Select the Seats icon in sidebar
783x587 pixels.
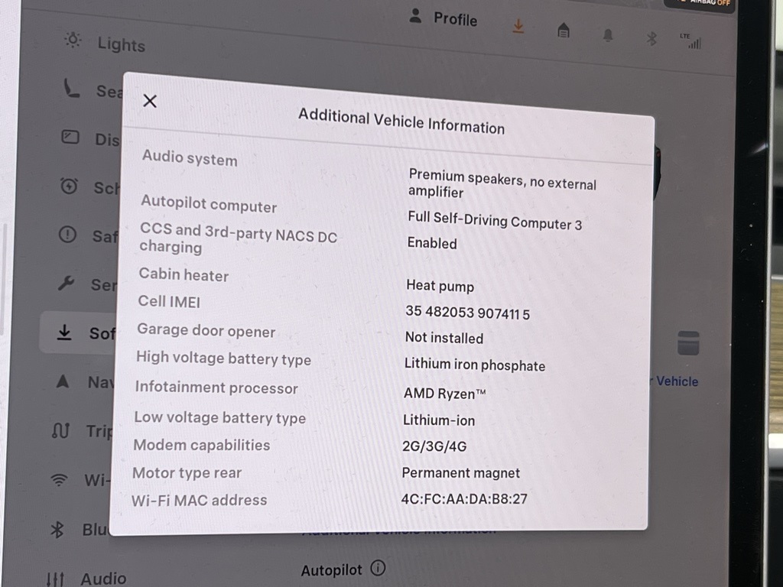[x=72, y=89]
